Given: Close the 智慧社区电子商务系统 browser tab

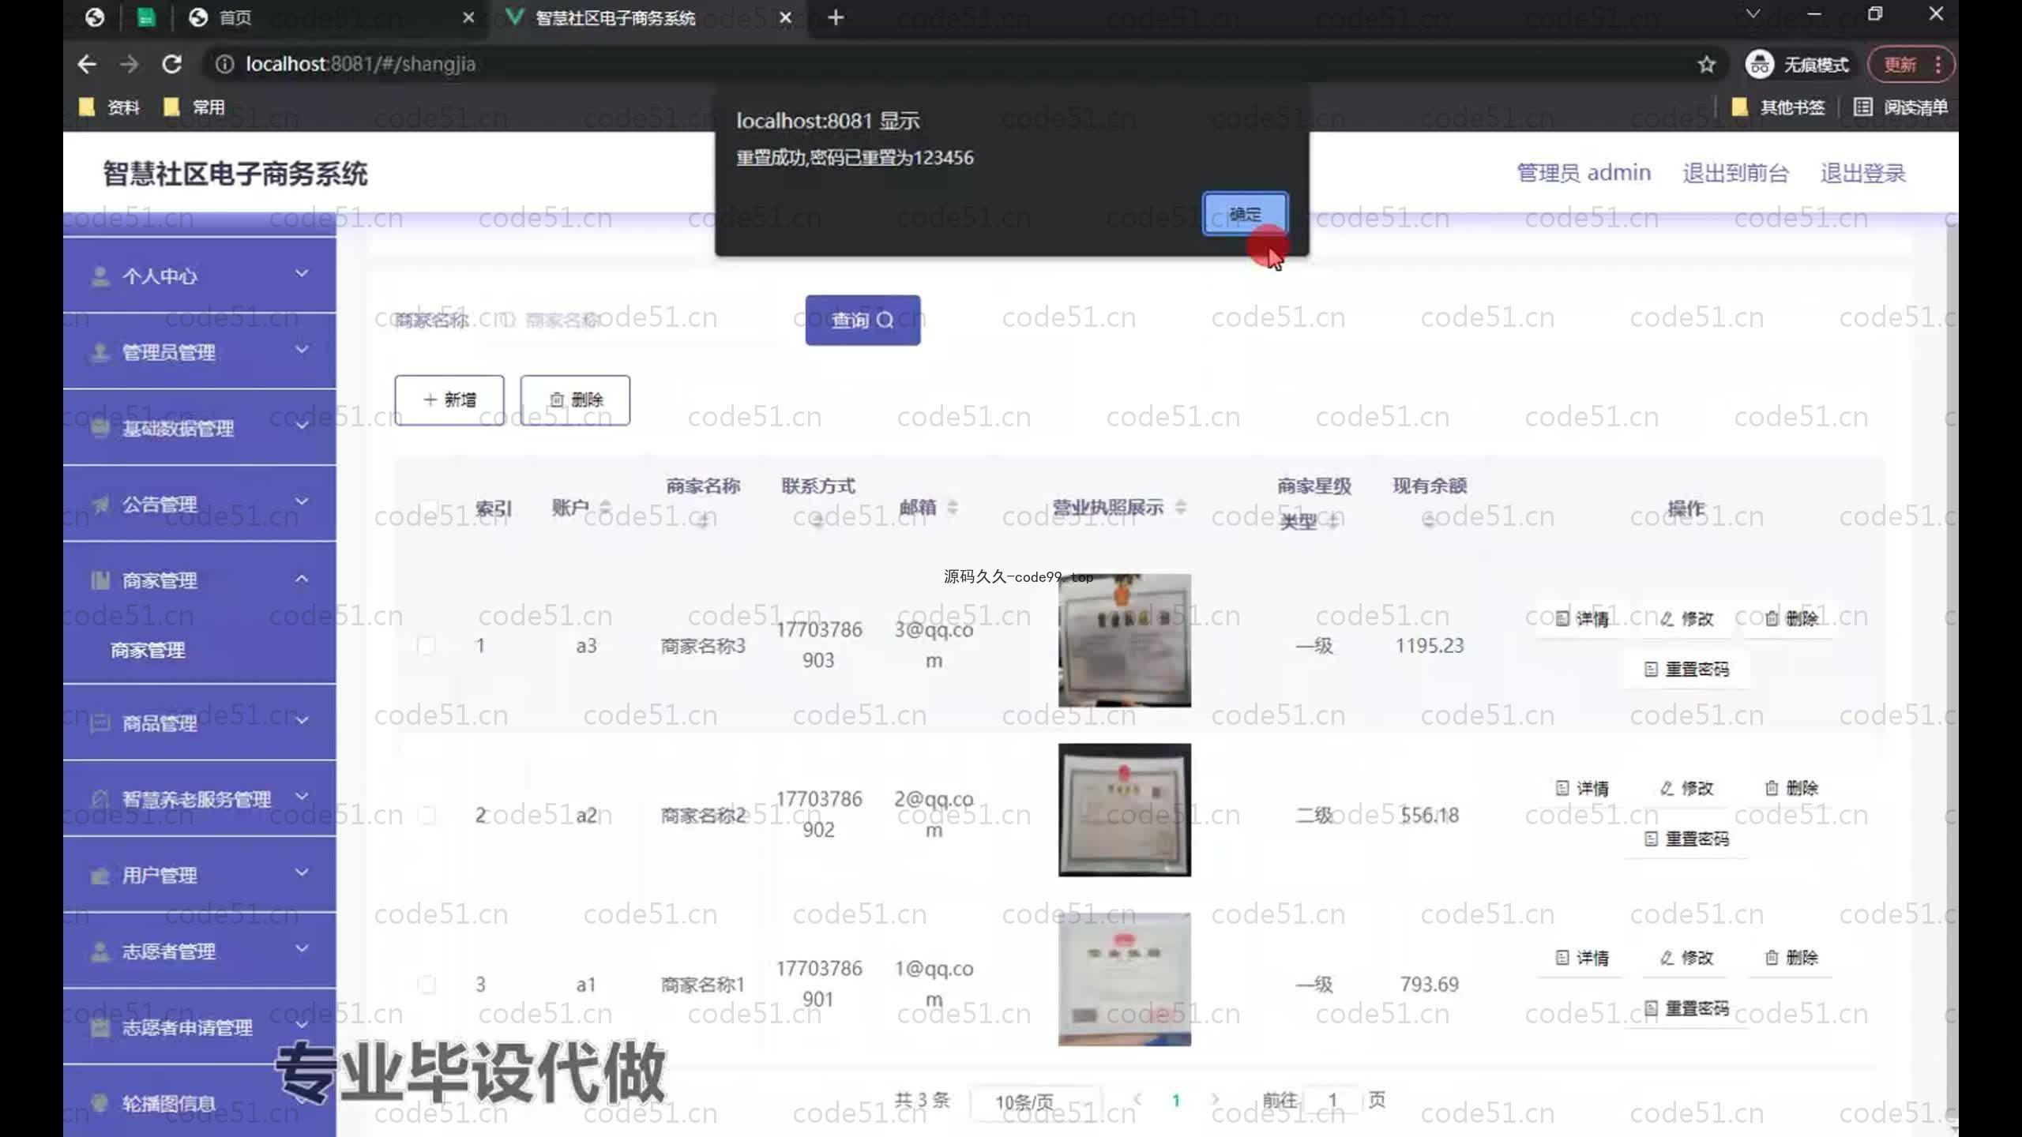Looking at the screenshot, I should coord(785,17).
